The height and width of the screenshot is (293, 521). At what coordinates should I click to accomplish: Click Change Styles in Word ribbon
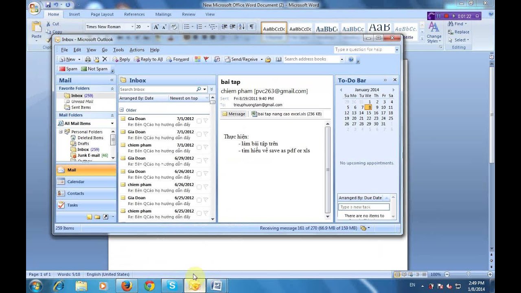(434, 33)
